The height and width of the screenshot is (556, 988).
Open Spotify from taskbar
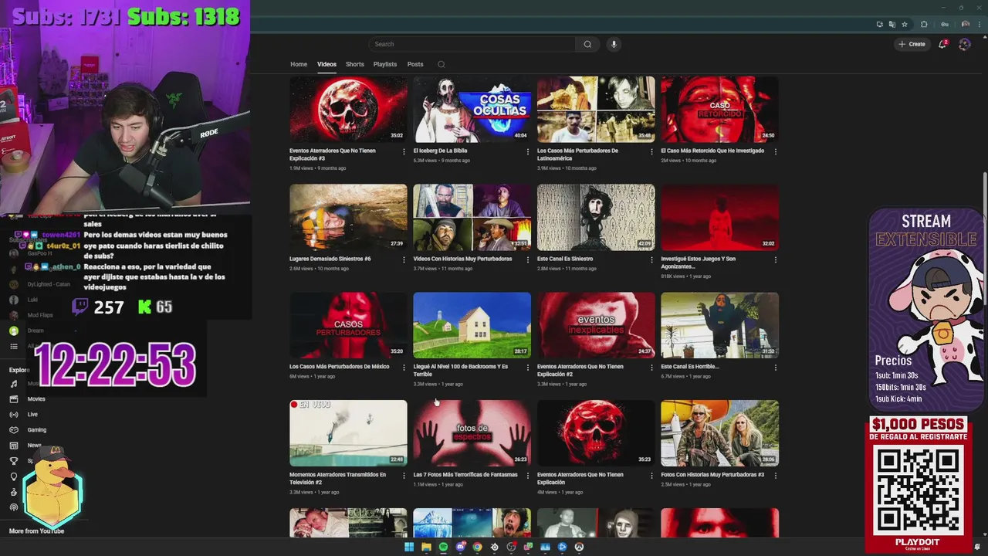click(x=443, y=547)
